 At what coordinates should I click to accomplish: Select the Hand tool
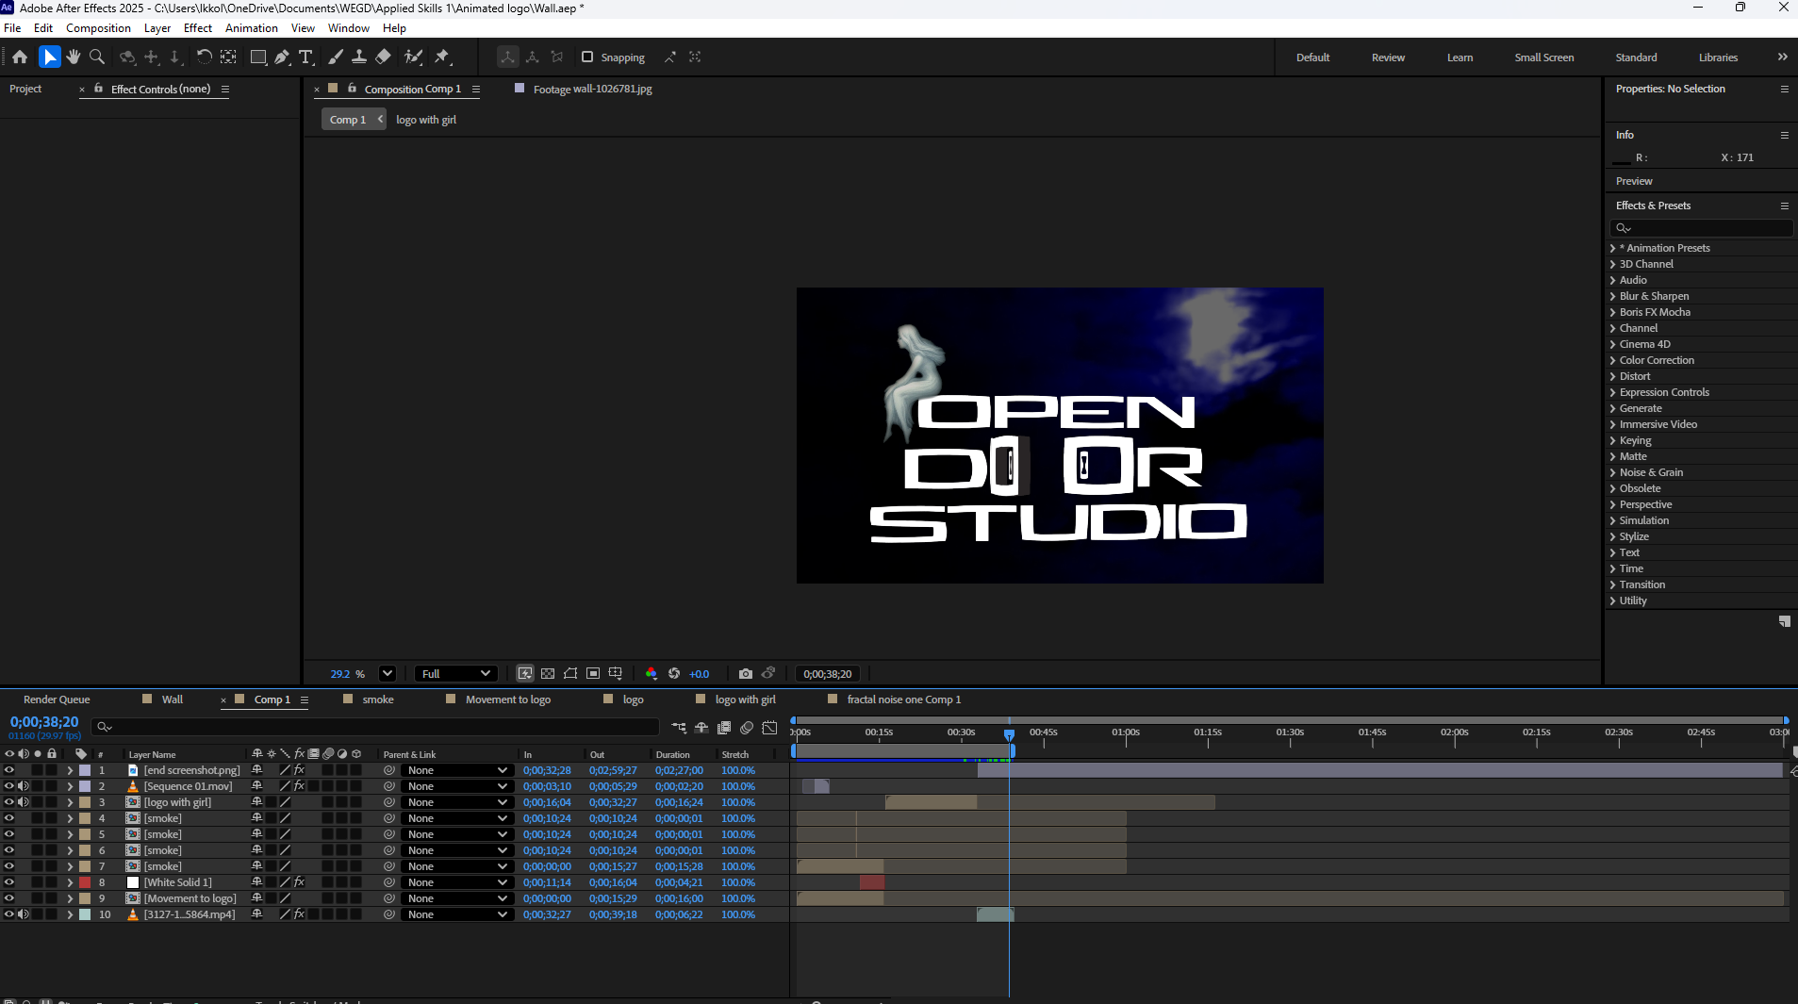74,57
